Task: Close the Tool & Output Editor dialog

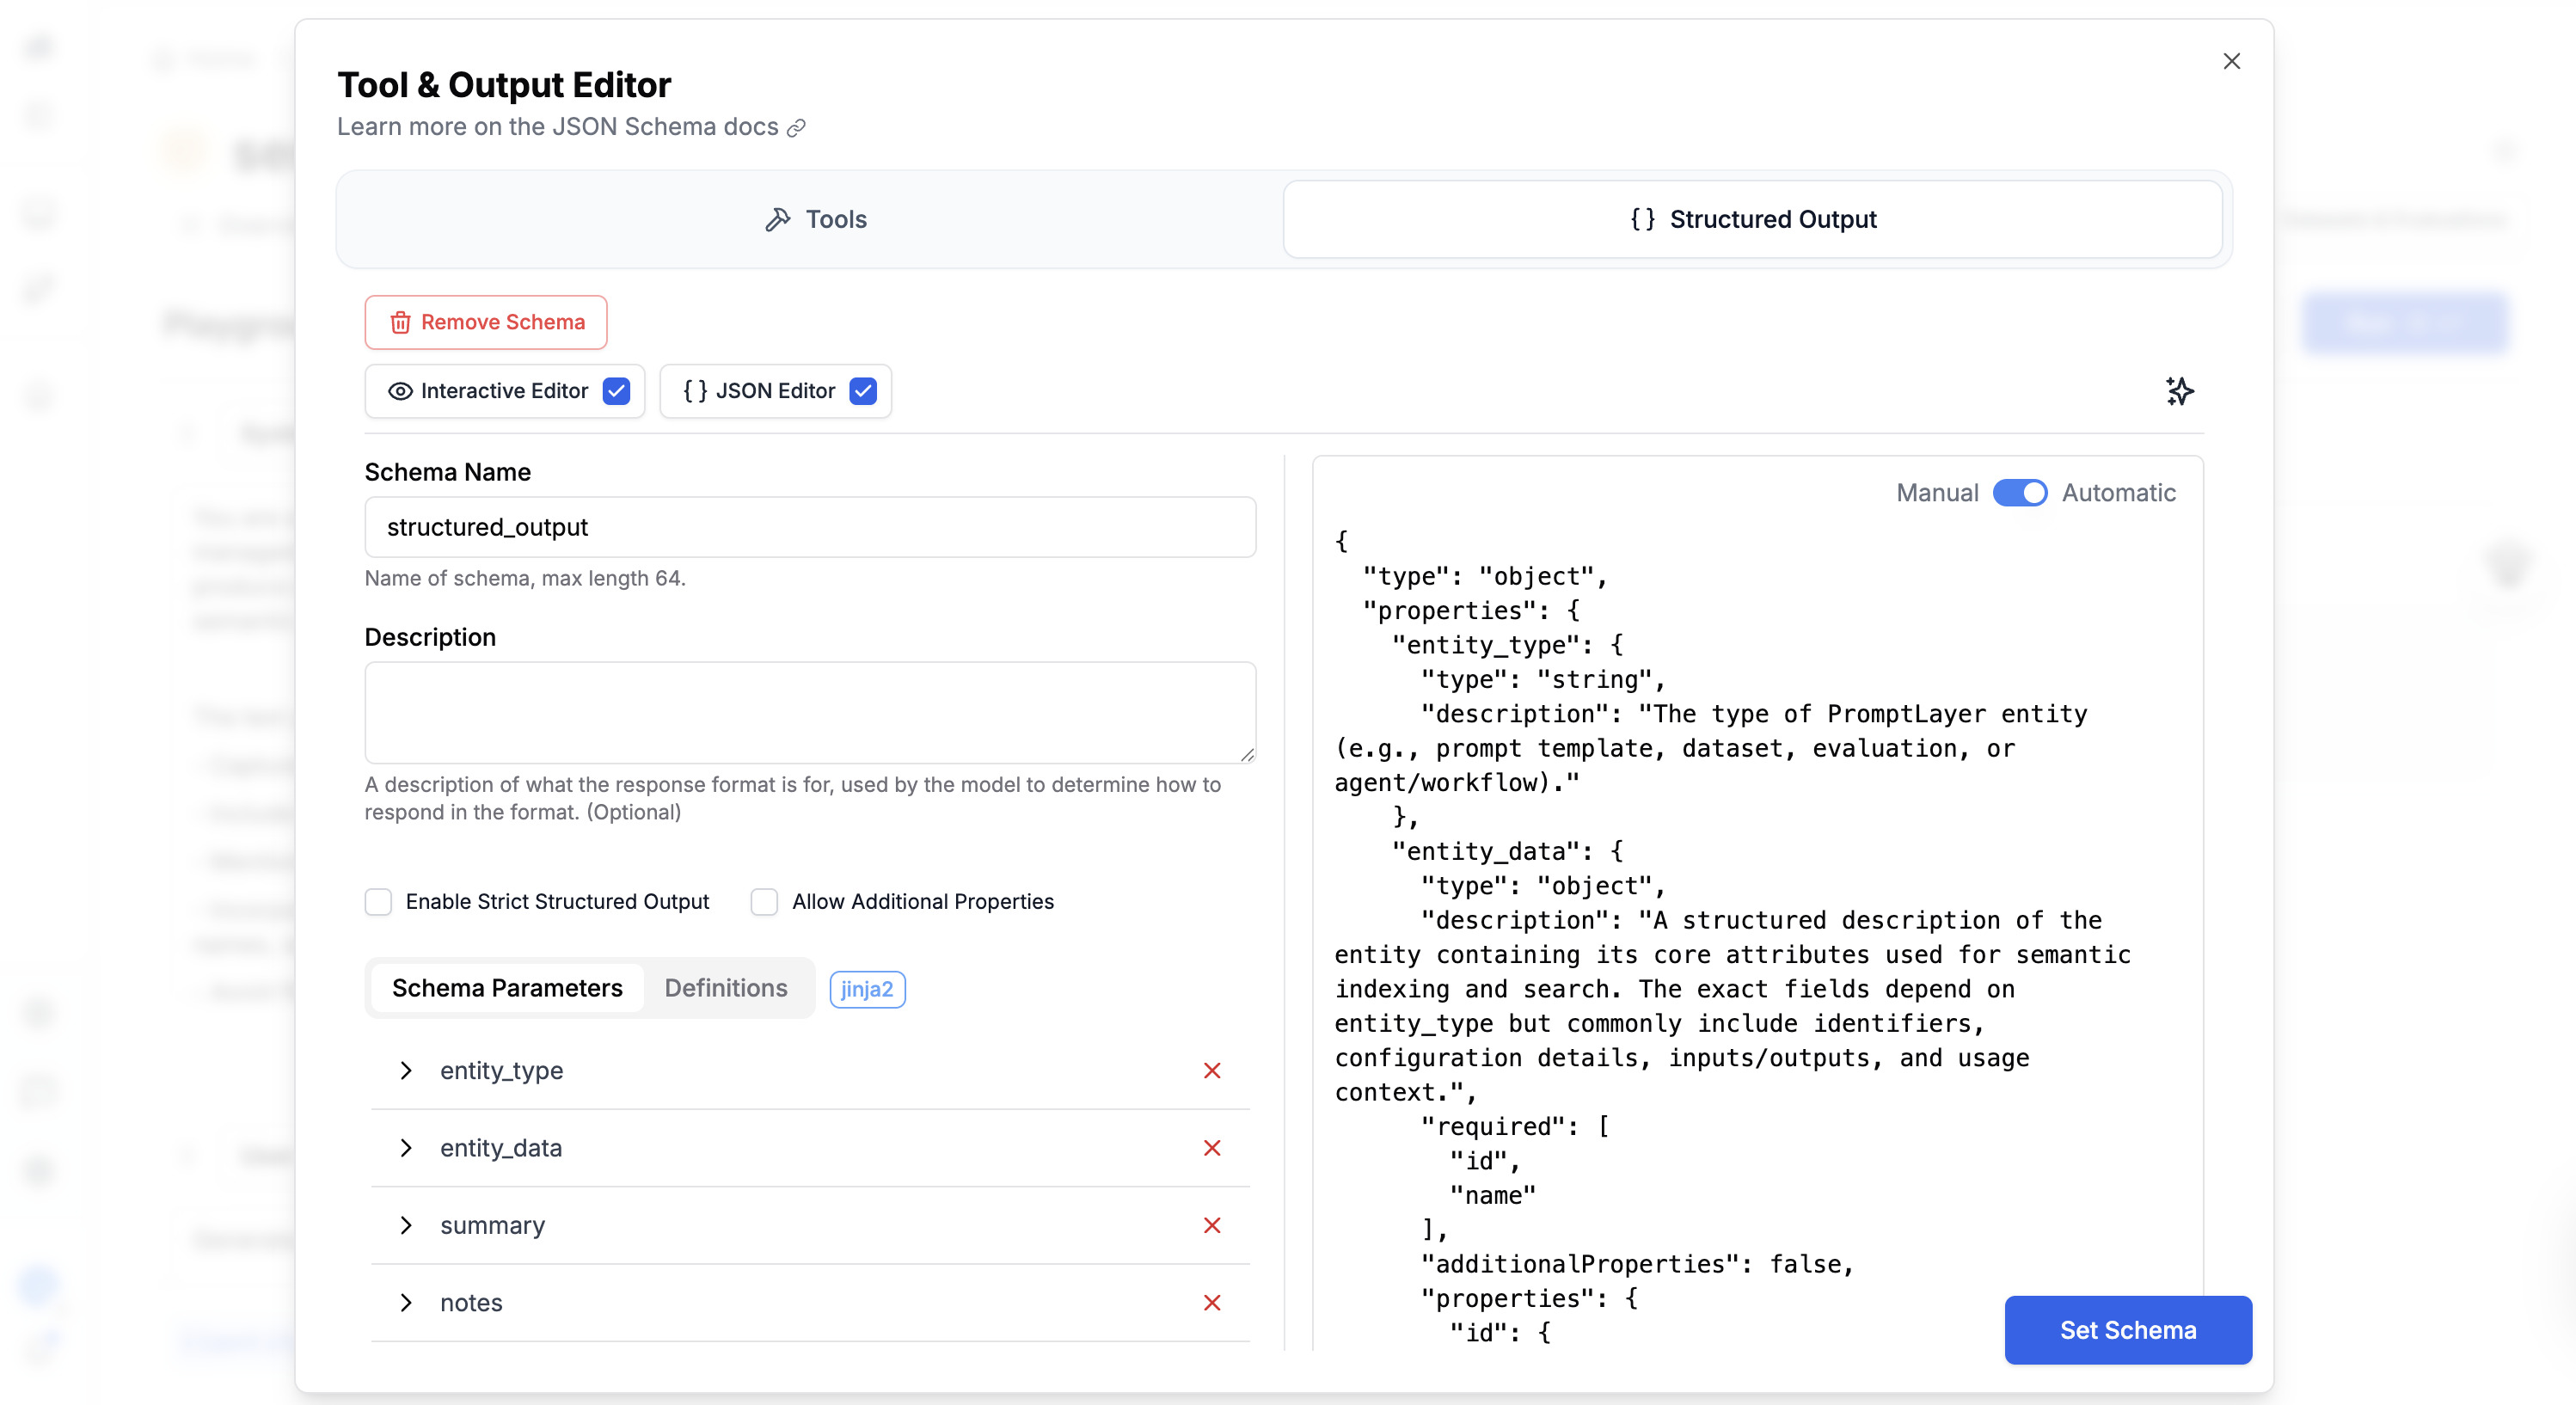Action: (x=2231, y=61)
